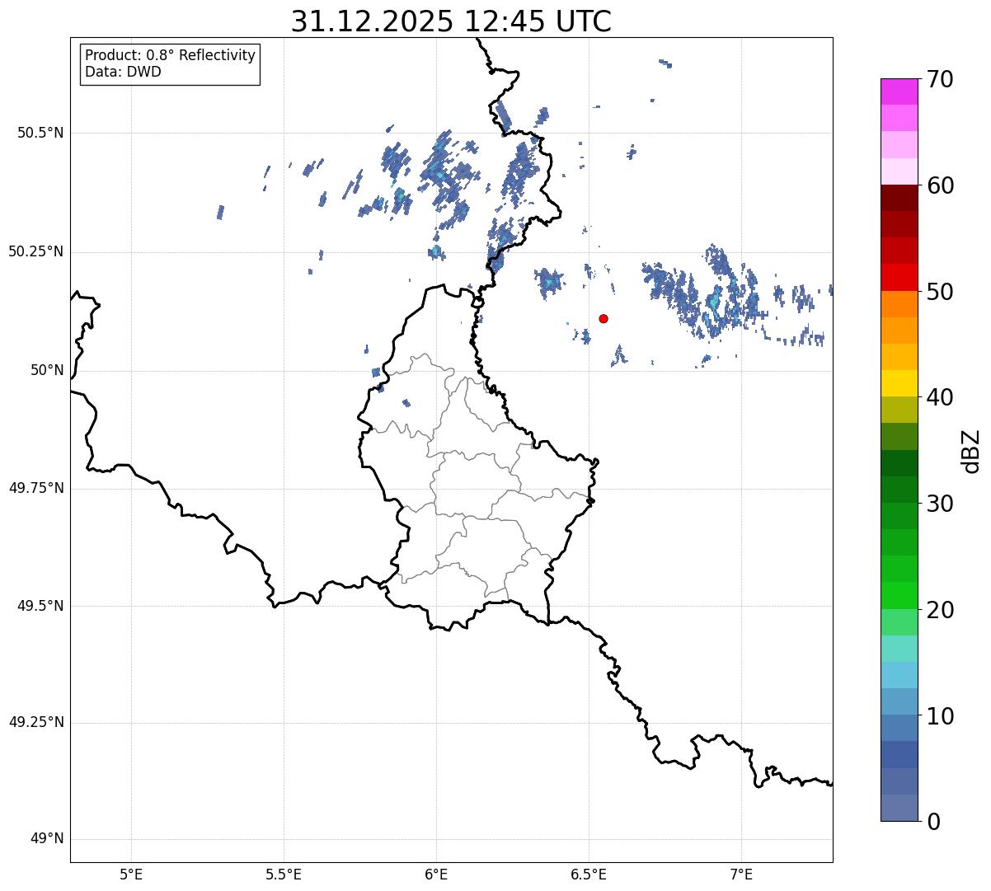Click the dark maroon swatch just below 60 dBZ
Screen dimensions: 991x891
coord(899,198)
